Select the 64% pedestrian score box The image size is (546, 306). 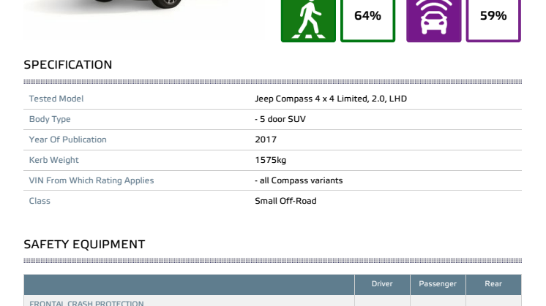coord(367,21)
